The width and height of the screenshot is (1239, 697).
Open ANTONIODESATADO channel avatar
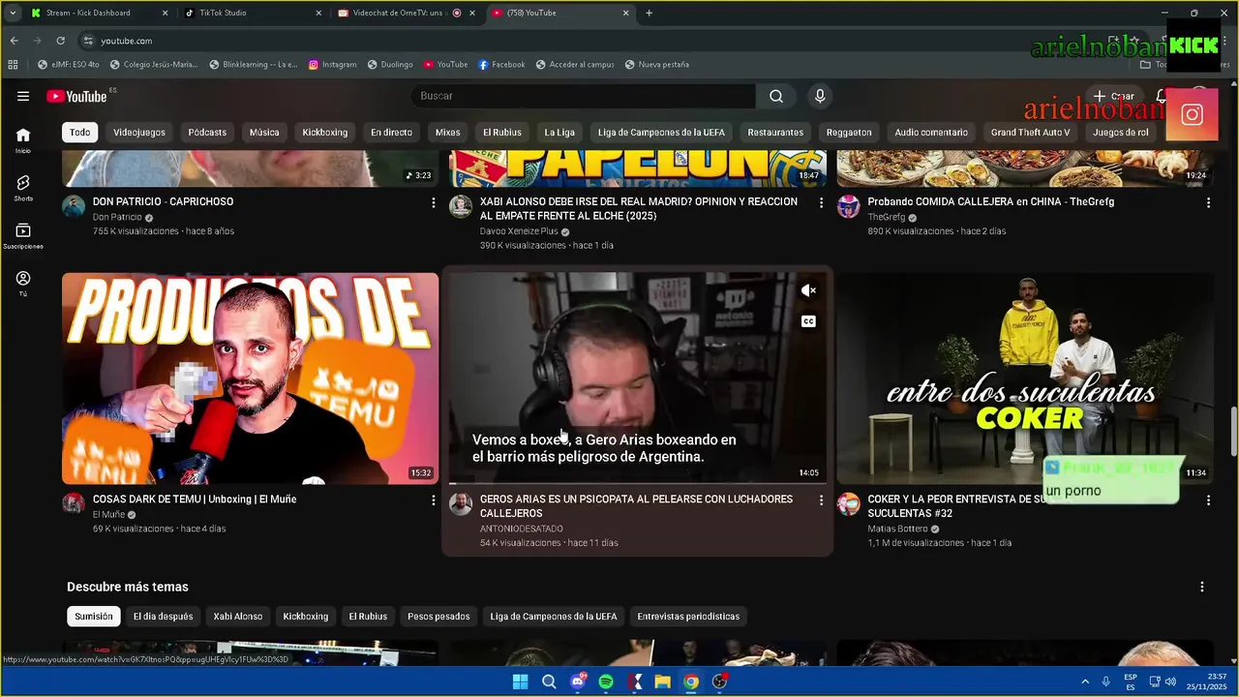pyautogui.click(x=461, y=503)
